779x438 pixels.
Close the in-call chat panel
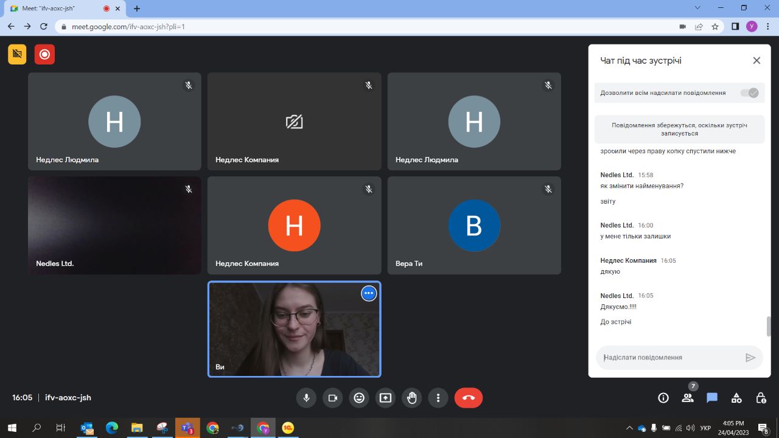coord(756,60)
